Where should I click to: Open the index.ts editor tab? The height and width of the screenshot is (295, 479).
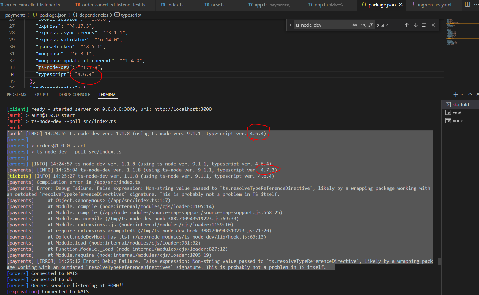click(x=172, y=5)
